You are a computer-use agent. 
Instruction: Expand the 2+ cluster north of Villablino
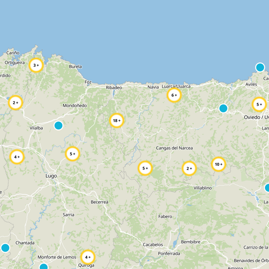click(189, 168)
